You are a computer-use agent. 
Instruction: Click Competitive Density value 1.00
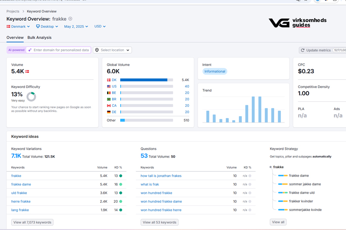coord(304,93)
